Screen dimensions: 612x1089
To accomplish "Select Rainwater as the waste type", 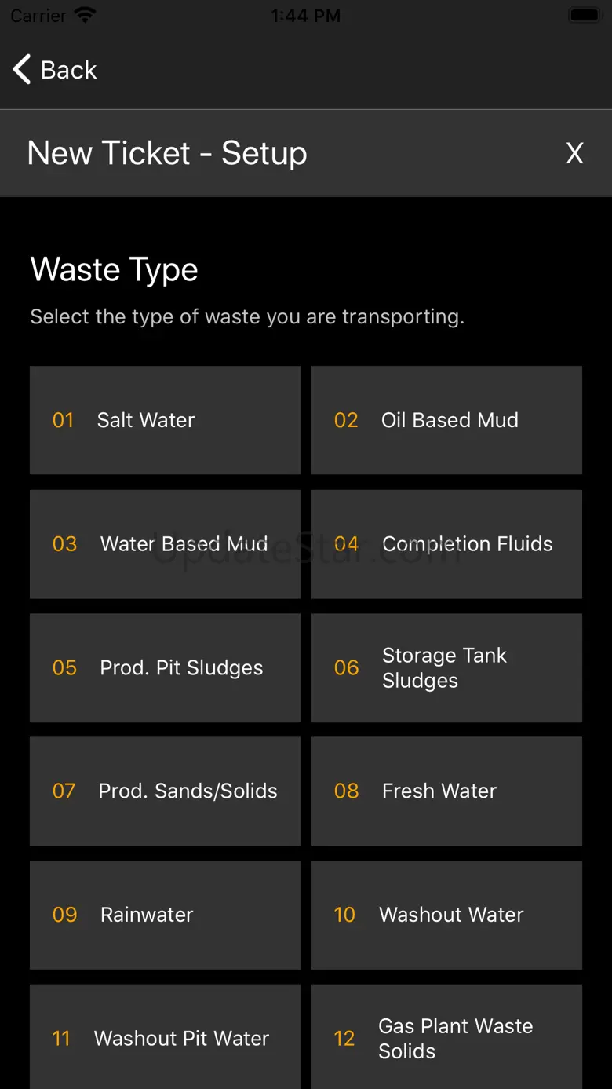I will tap(165, 915).
